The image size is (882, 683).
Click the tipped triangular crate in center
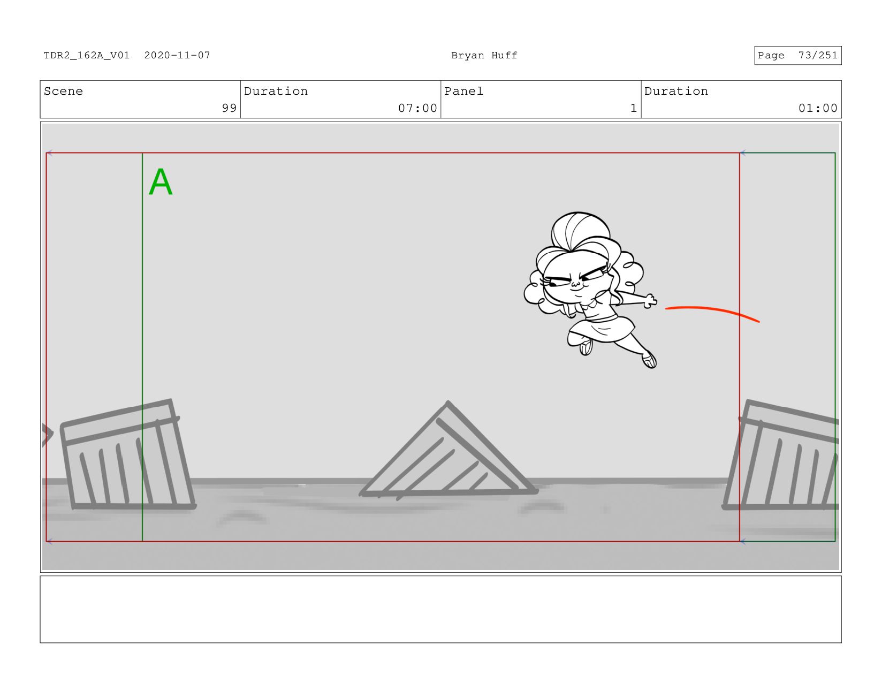click(x=448, y=451)
